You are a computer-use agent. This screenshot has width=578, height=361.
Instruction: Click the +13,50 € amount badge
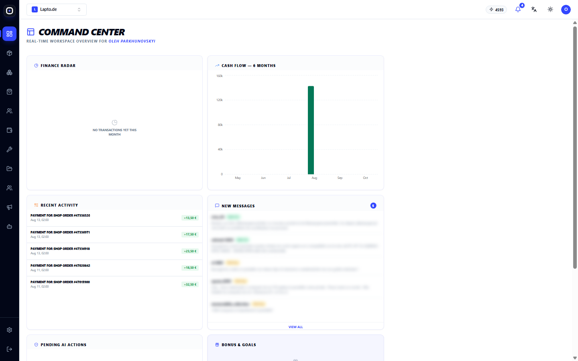coord(190,218)
